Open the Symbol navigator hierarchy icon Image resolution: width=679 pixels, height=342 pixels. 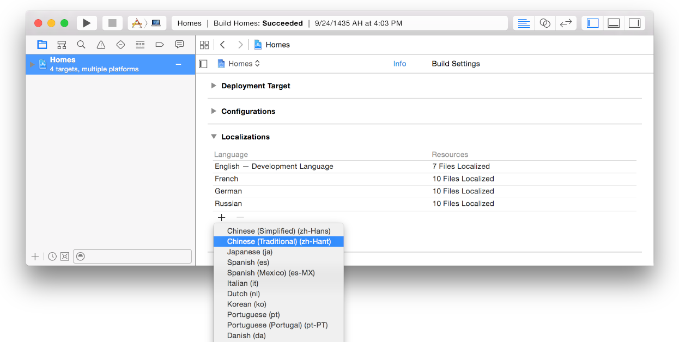62,45
